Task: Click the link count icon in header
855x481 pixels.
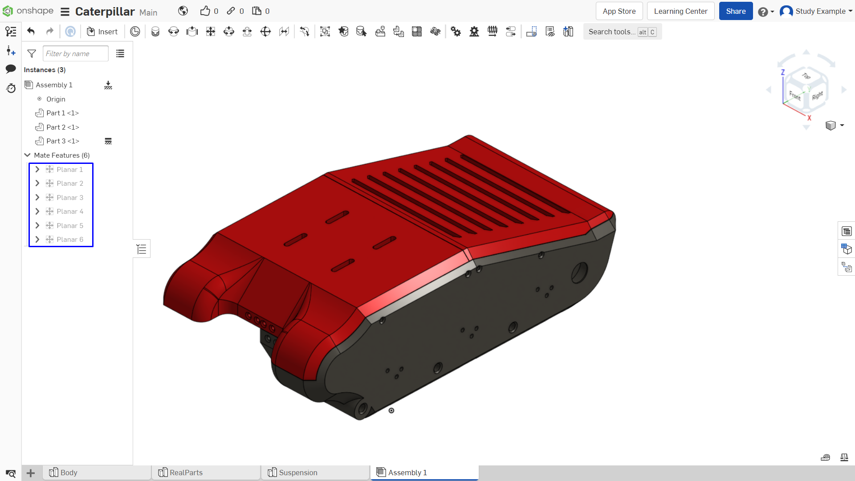Action: click(231, 11)
